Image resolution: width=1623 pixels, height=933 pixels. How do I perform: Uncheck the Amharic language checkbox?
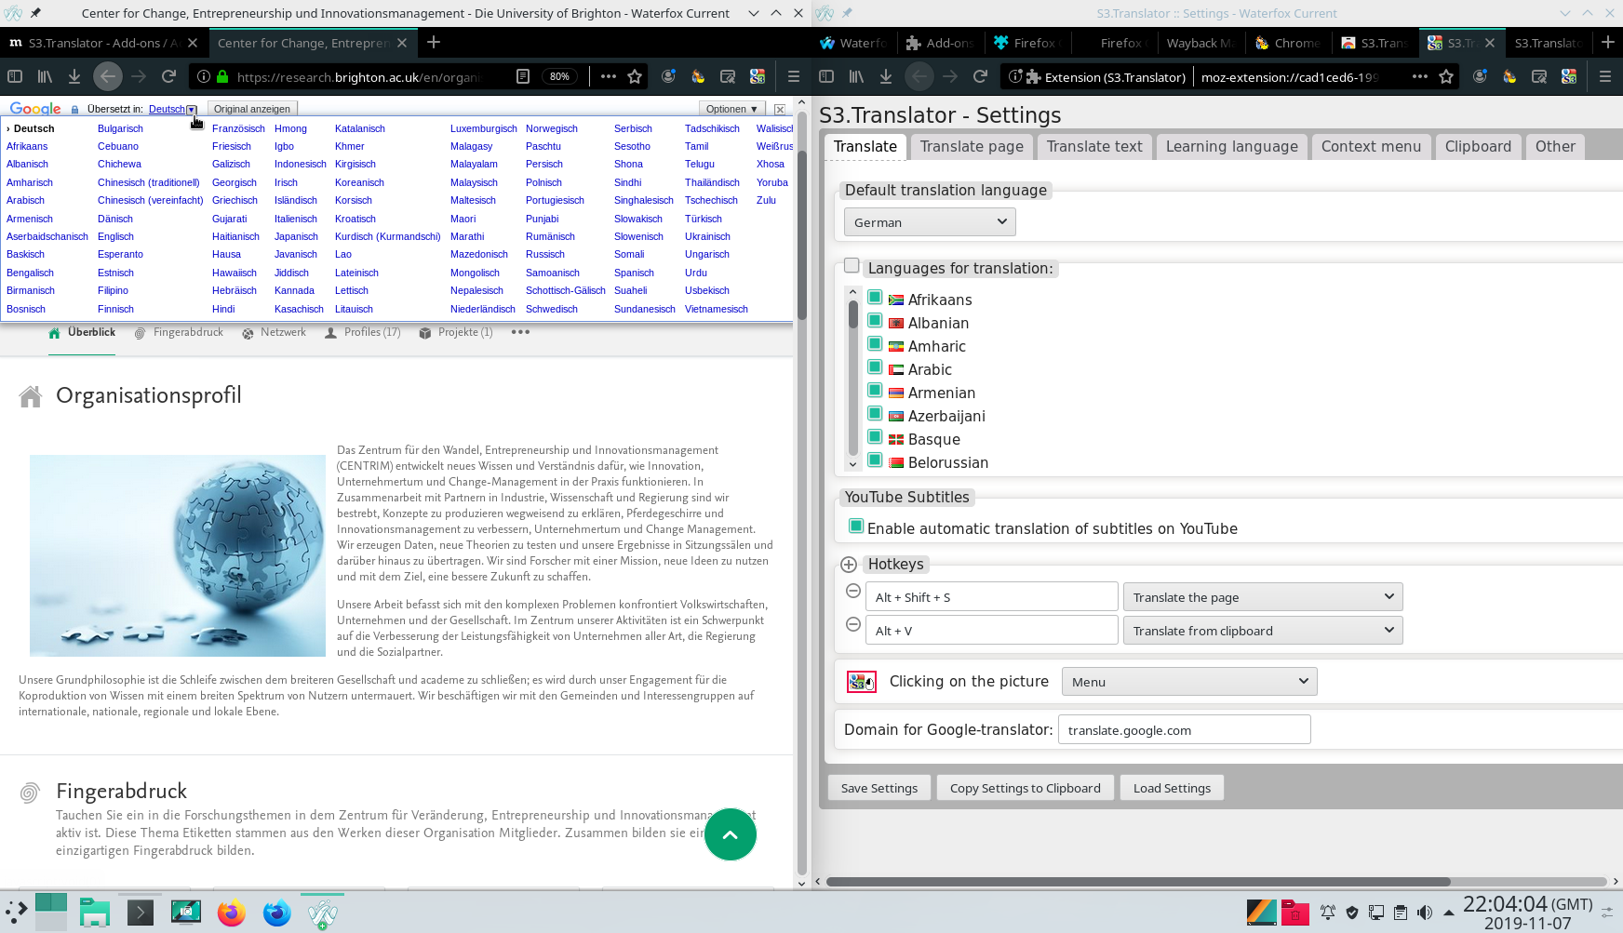(875, 344)
